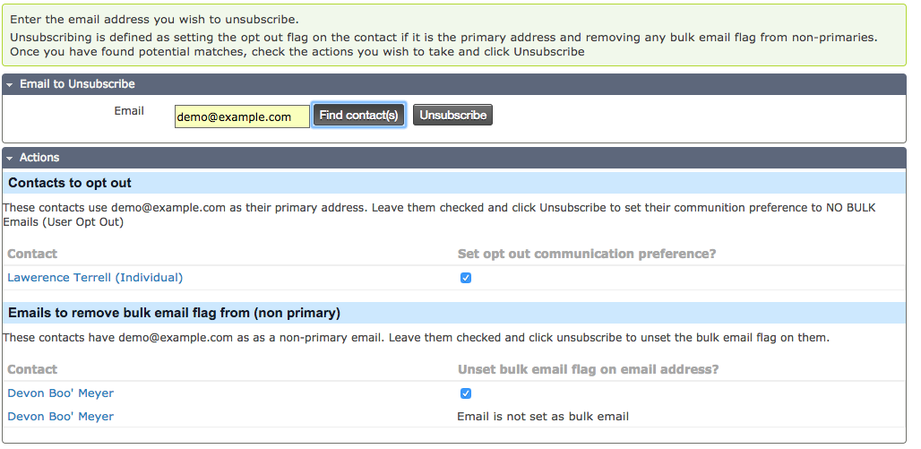Image resolution: width=921 pixels, height=449 pixels.
Task: Click the Email field label
Action: 129,111
